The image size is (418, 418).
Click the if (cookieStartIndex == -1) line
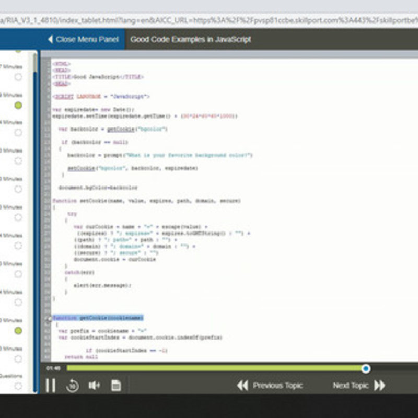click(127, 350)
